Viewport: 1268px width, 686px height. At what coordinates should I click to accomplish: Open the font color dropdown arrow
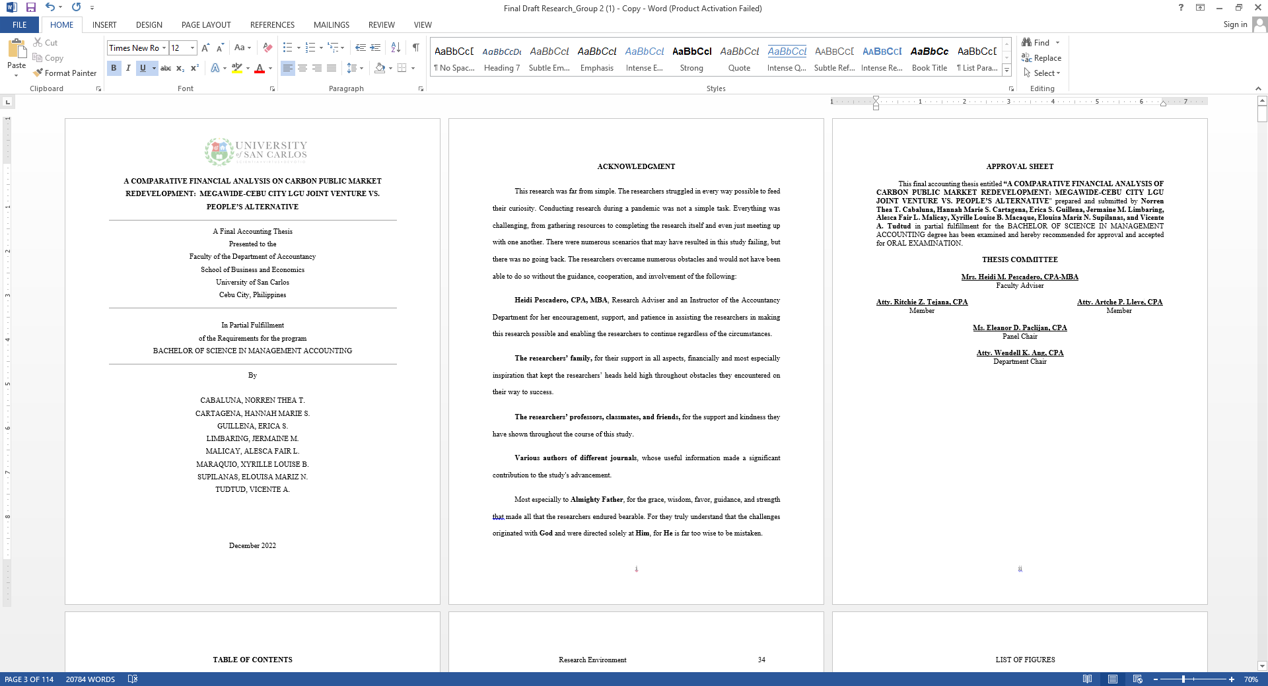[270, 68]
